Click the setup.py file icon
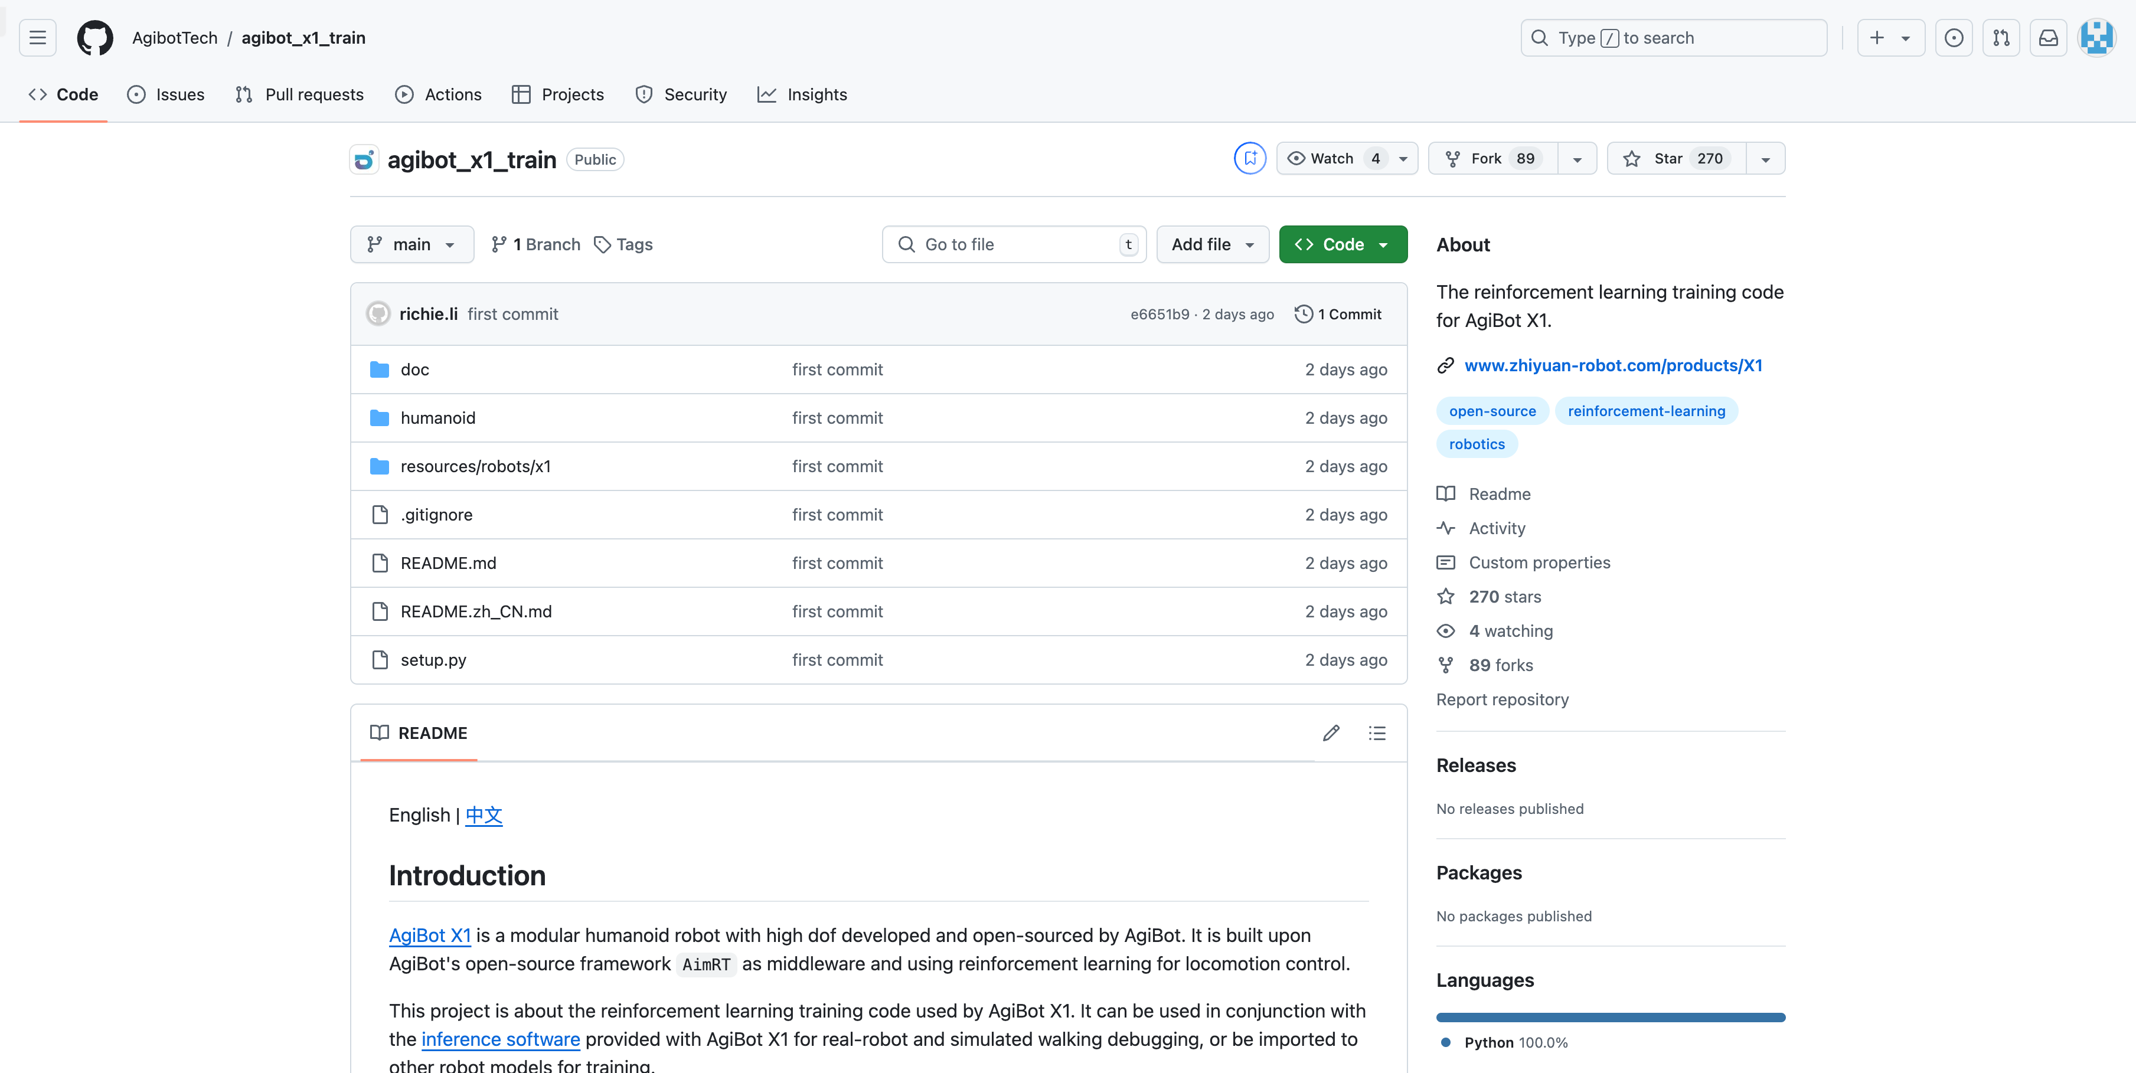 pos(380,659)
